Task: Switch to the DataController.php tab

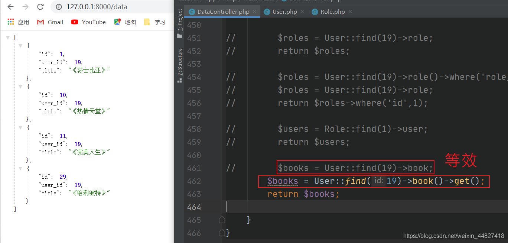Action: coord(223,12)
